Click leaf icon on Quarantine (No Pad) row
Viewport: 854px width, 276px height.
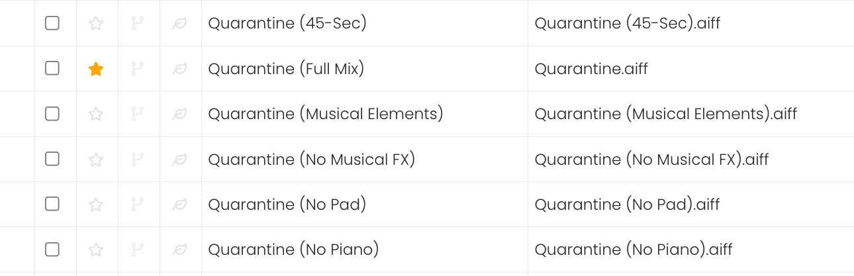tap(179, 205)
